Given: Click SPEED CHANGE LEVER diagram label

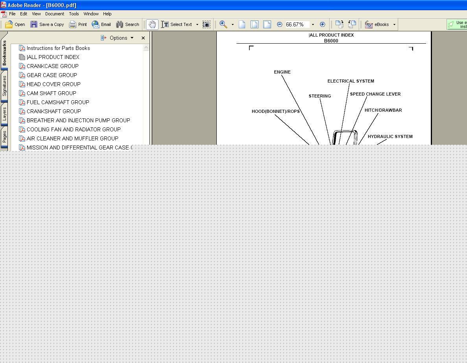Looking at the screenshot, I should (375, 94).
